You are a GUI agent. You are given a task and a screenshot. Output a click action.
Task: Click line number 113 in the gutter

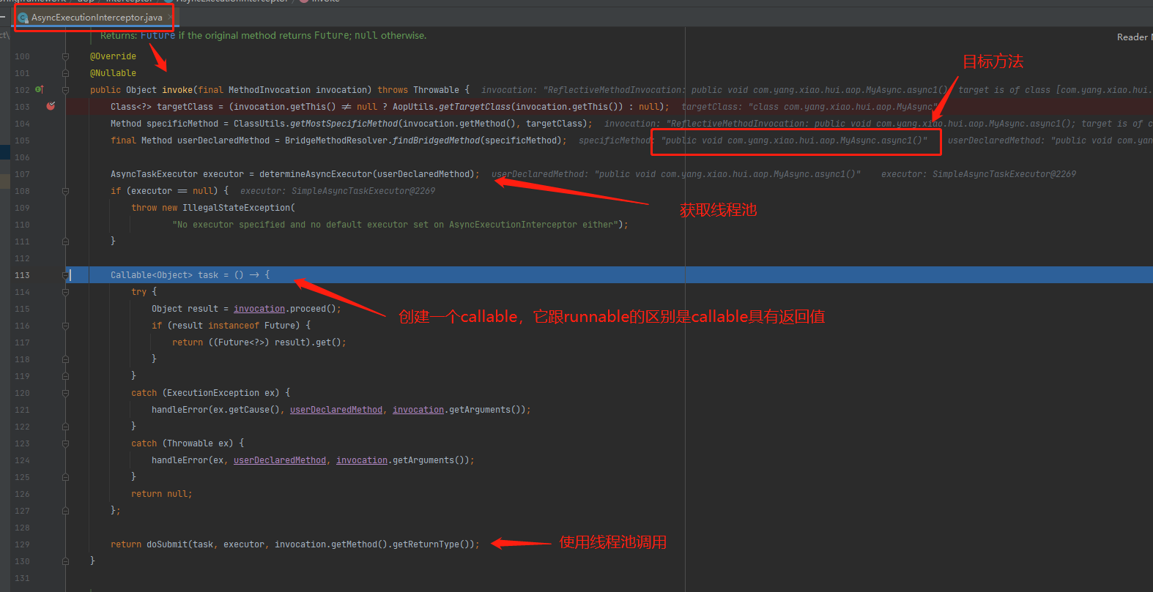tap(22, 275)
